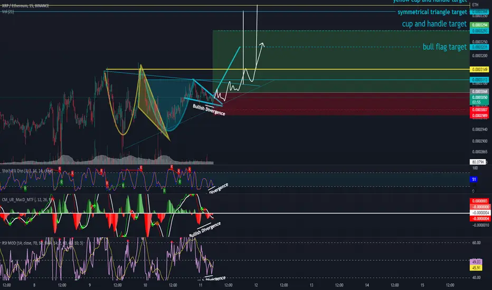Click date 15 on the time axis
Screen dimensions: 492x290
422,285
